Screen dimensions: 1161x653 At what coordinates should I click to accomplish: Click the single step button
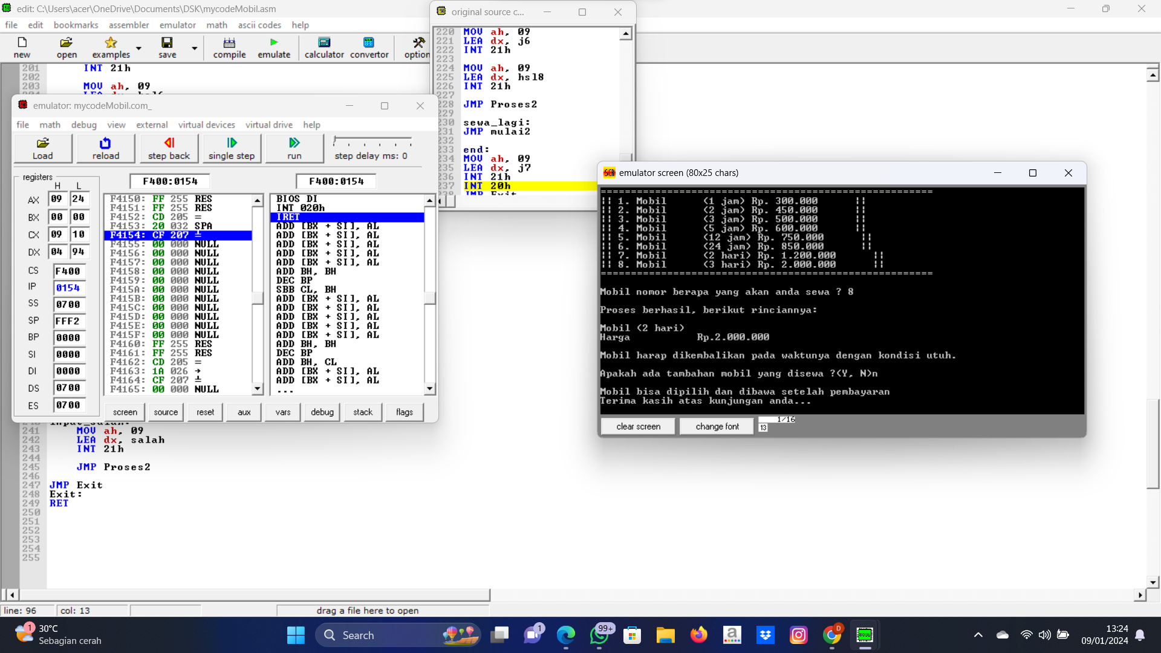coord(232,148)
